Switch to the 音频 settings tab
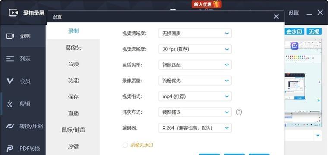Viewport: 328px width, 155px height. click(73, 64)
